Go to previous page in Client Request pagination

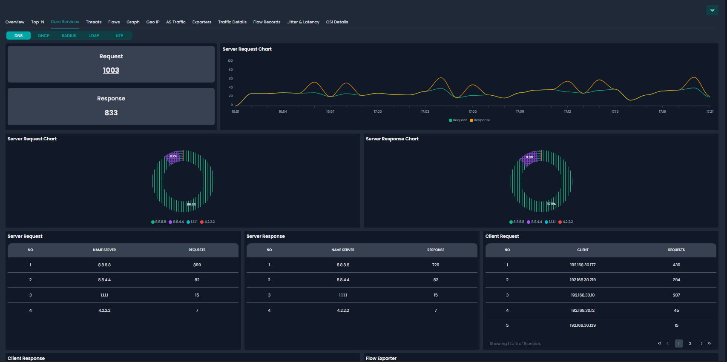(667, 343)
